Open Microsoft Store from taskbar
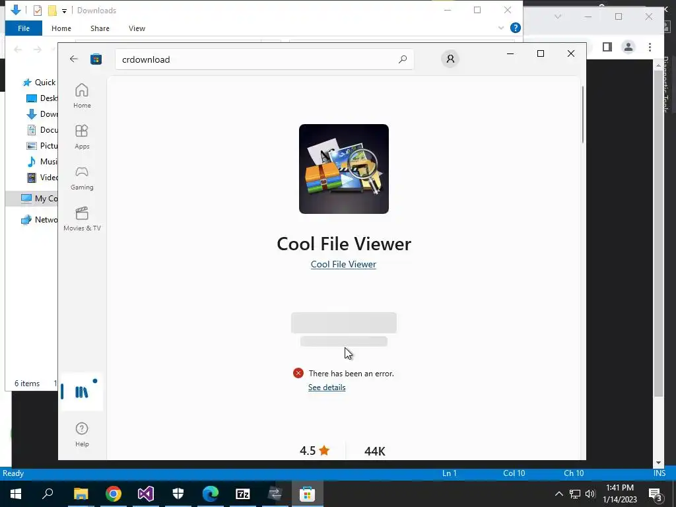 pyautogui.click(x=308, y=494)
